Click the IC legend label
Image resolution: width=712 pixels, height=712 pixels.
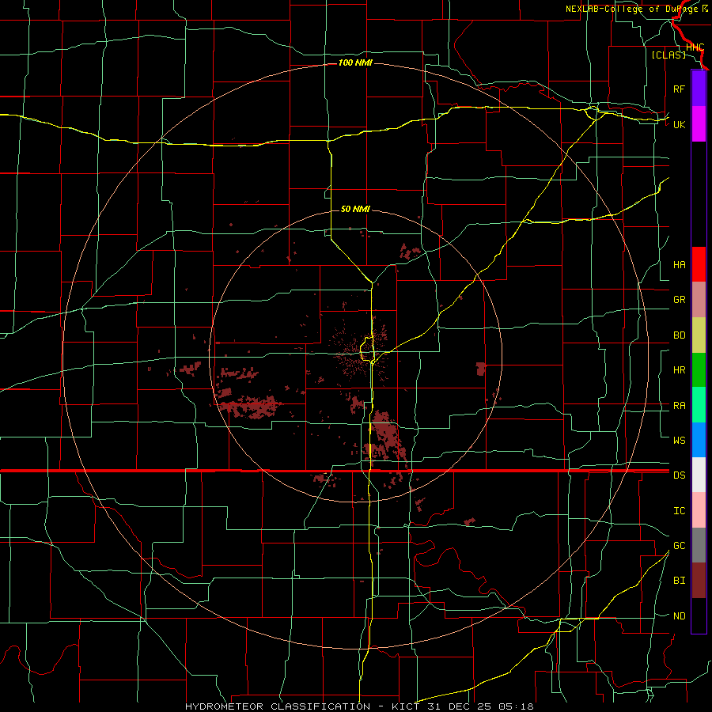coord(679,510)
